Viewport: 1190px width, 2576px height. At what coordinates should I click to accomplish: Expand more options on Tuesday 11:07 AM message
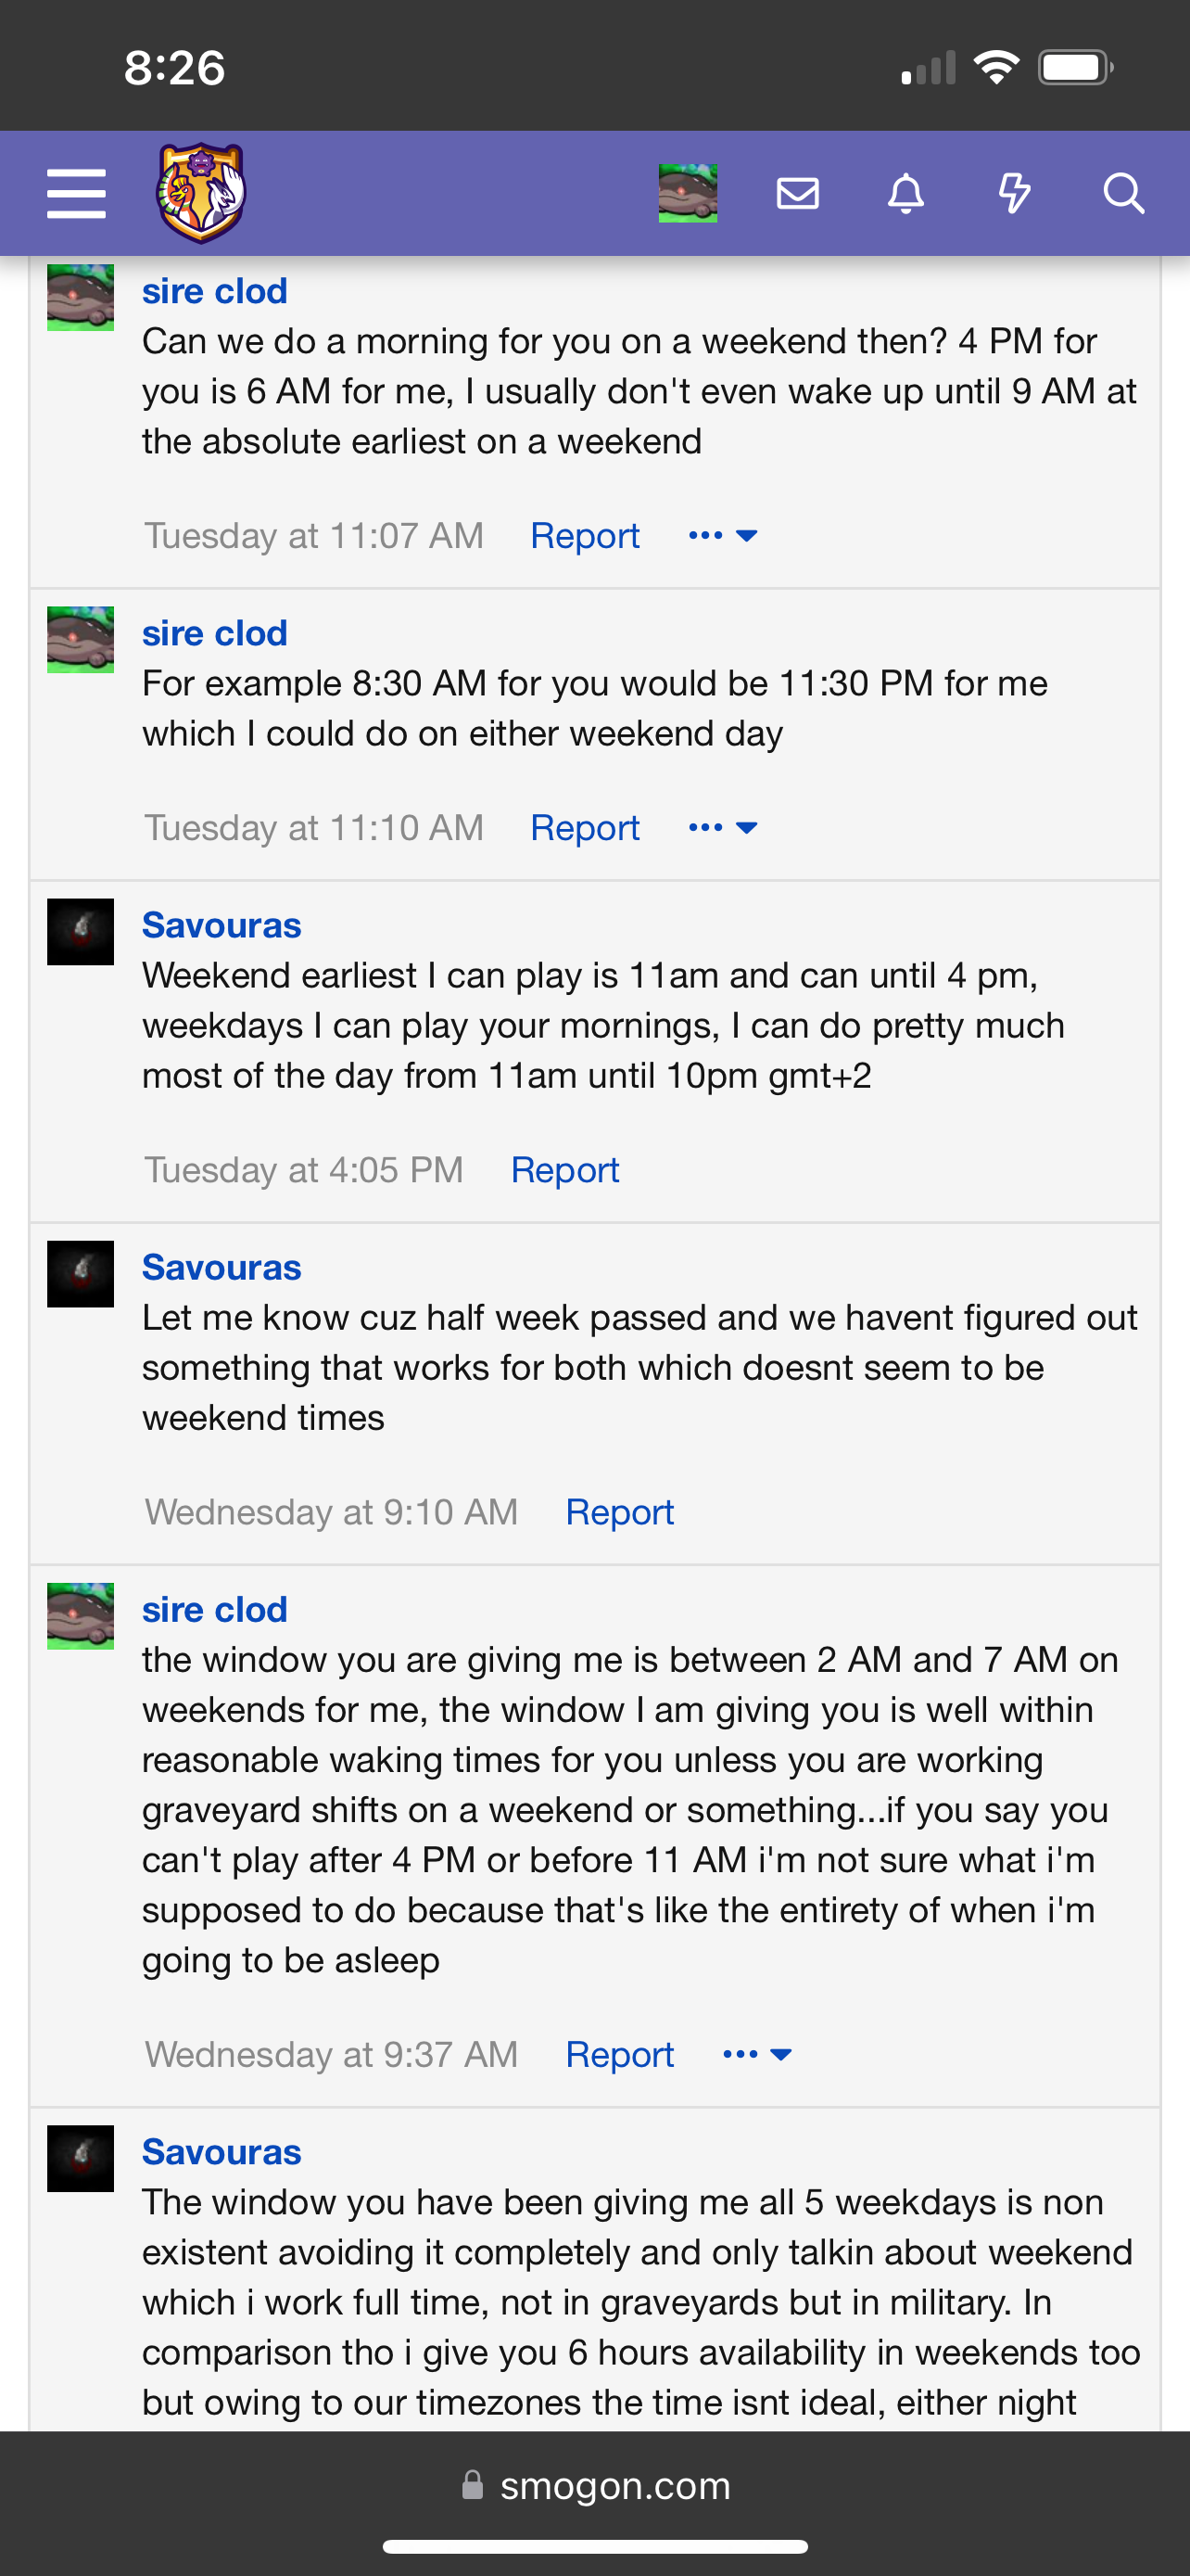click(722, 536)
